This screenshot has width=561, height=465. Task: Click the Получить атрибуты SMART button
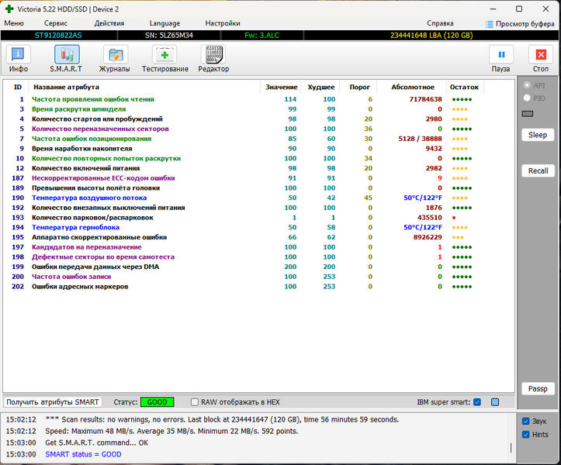53,402
